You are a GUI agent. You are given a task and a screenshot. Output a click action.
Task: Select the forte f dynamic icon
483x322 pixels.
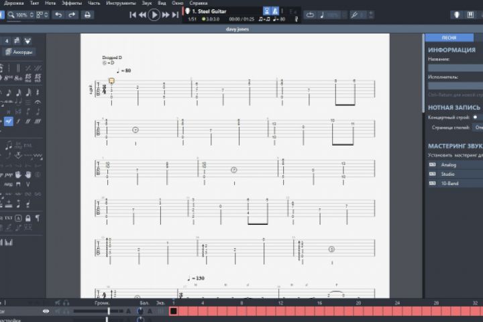pyautogui.click(x=18, y=121)
